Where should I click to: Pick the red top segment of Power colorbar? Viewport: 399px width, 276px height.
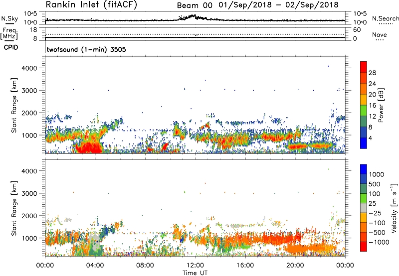pos(364,67)
